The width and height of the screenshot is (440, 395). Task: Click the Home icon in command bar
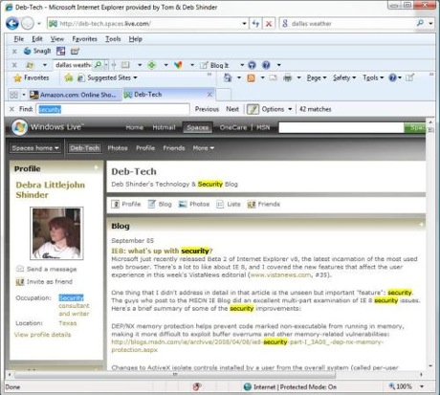(228, 77)
